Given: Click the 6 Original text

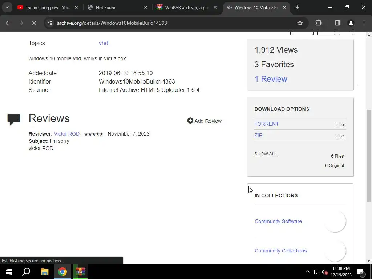Looking at the screenshot, I should pos(334,165).
